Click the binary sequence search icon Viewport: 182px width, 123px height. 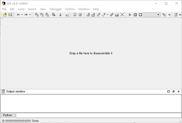tap(47, 15)
